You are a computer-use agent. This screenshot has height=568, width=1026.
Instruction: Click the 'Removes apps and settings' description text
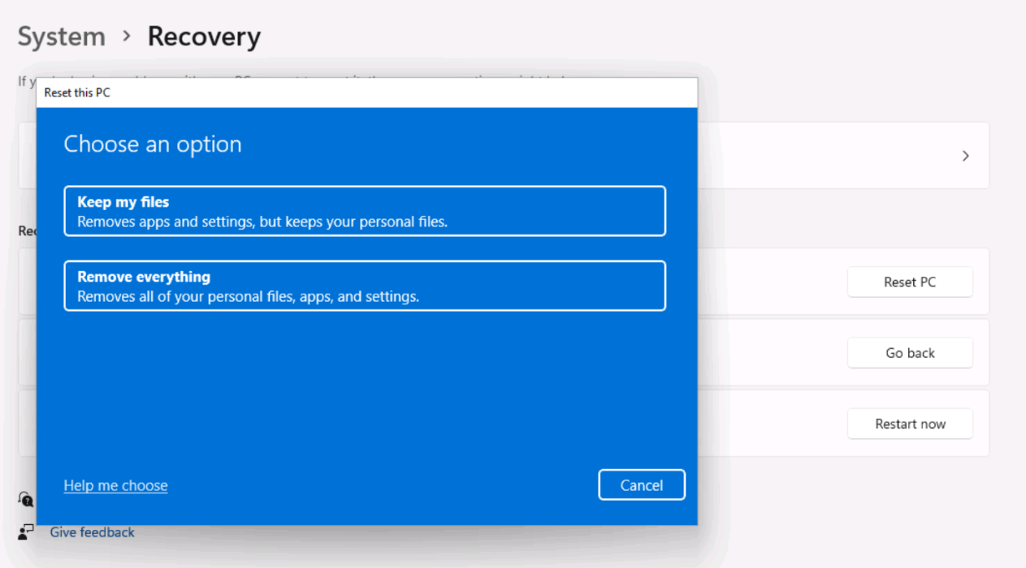point(262,222)
